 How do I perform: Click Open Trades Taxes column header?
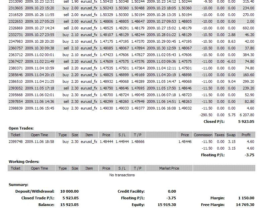tap(219, 135)
